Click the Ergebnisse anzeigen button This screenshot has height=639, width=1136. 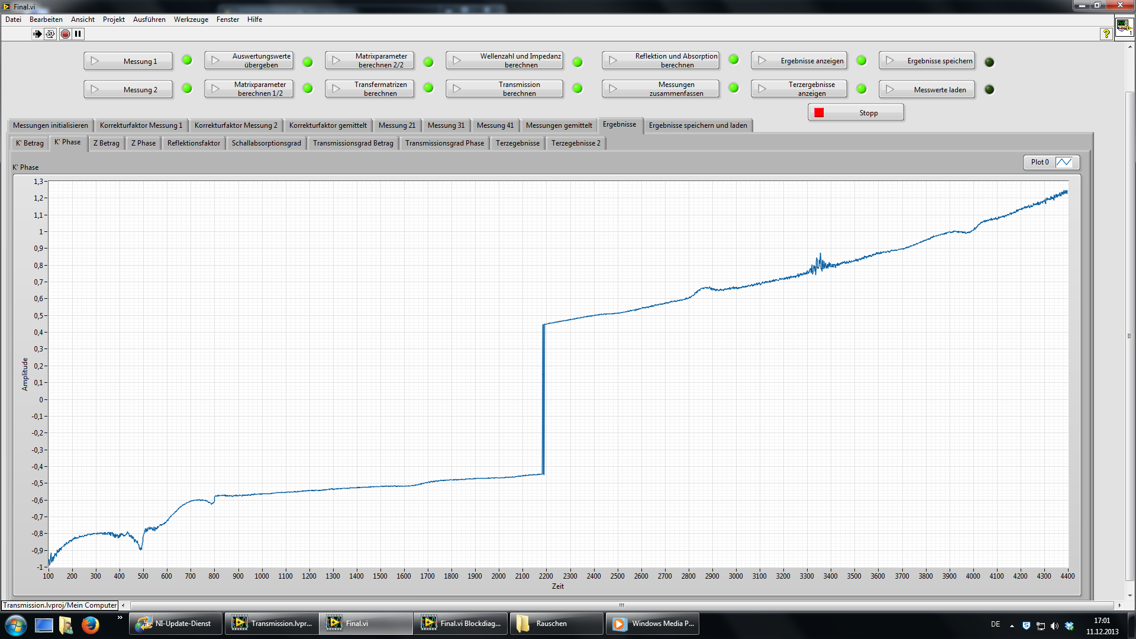tap(799, 61)
